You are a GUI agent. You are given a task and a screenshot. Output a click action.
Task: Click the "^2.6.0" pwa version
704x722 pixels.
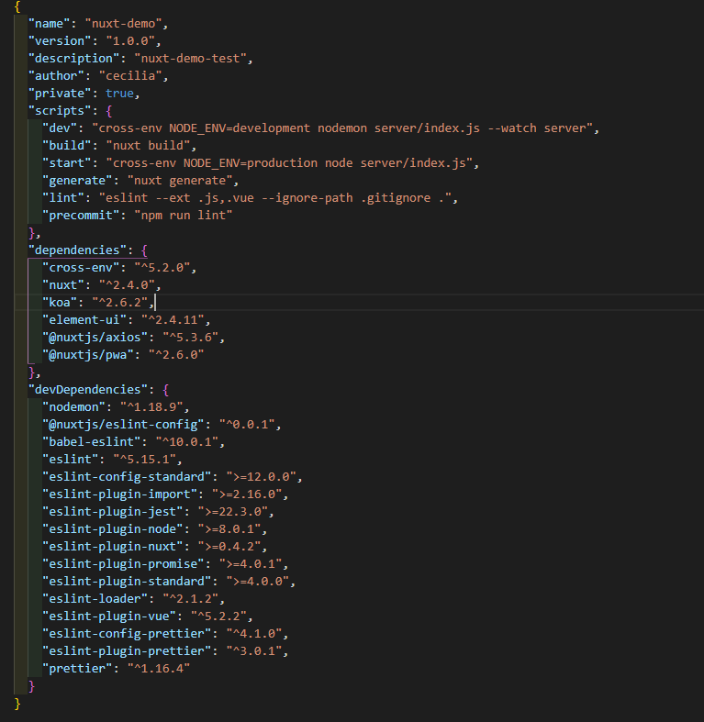coord(176,355)
